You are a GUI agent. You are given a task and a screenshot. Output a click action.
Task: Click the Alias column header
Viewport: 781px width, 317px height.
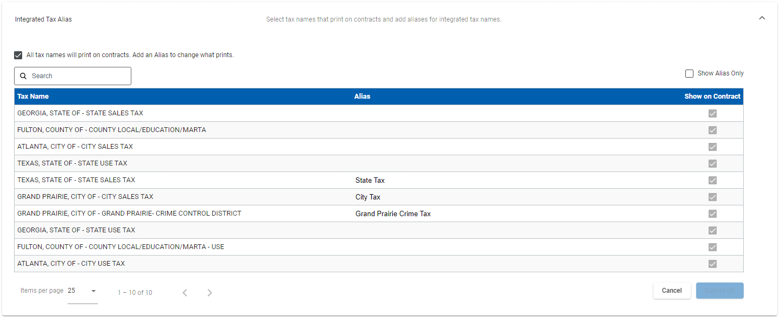tap(362, 97)
